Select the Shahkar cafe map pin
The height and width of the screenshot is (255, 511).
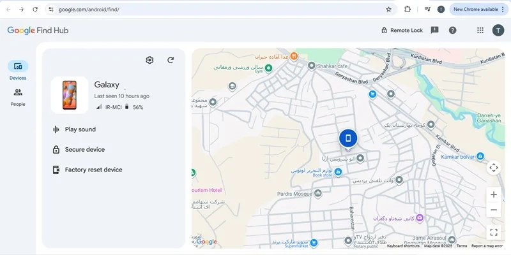[x=311, y=66]
